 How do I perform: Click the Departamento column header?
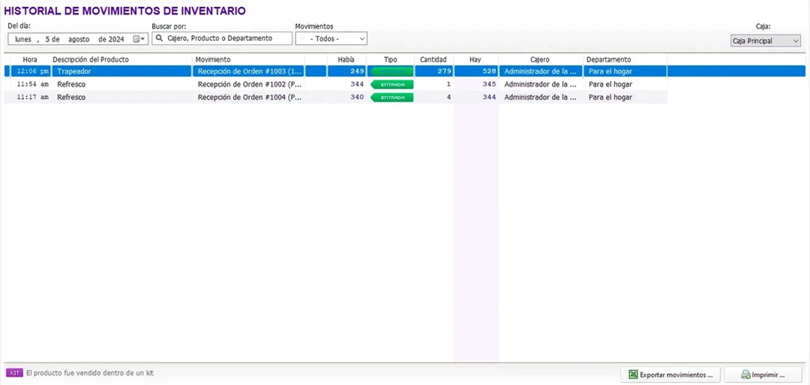[x=608, y=59]
